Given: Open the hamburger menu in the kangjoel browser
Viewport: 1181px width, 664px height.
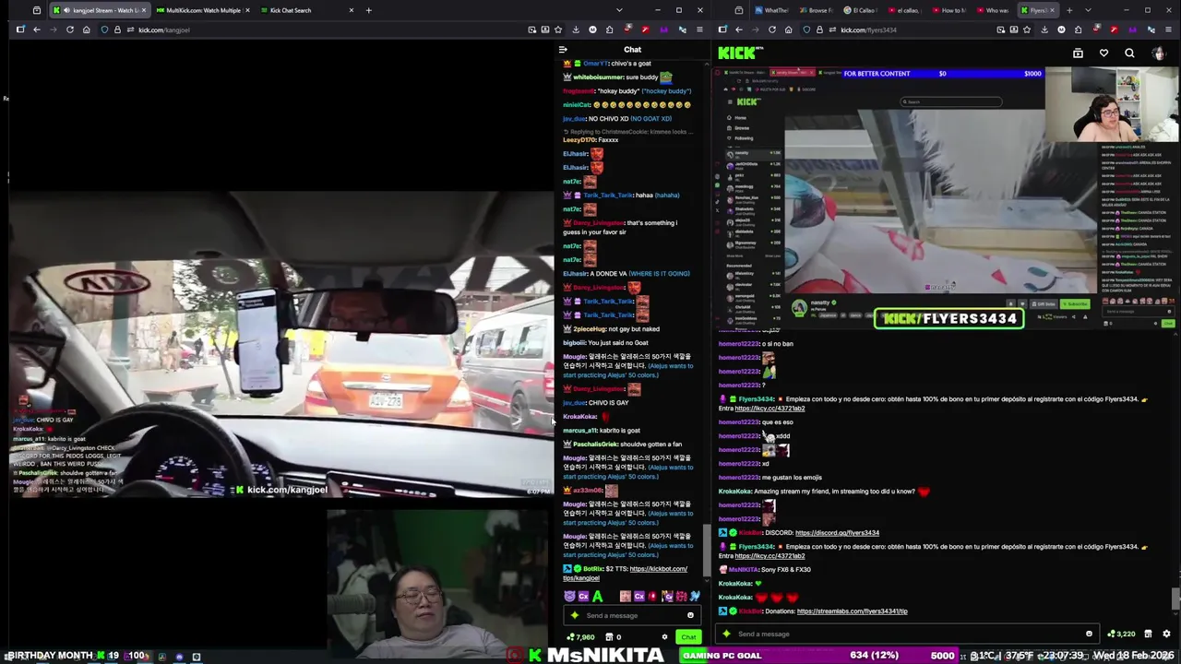Looking at the screenshot, I should coord(698,30).
